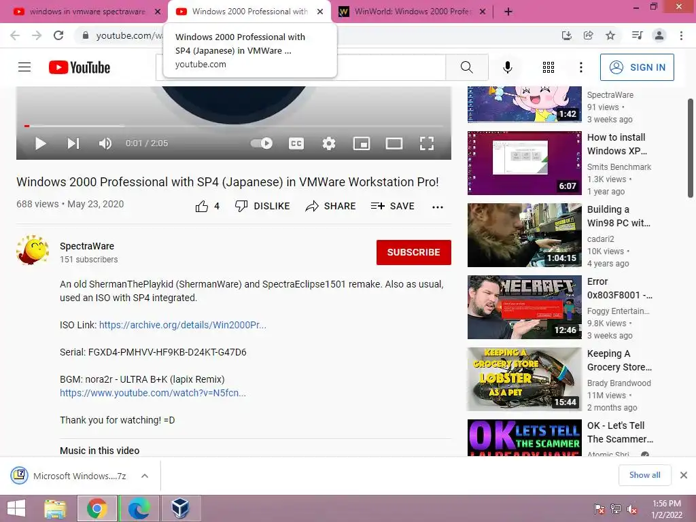Open the downloaded Microsoft Windows 7z file
The width and height of the screenshot is (696, 522).
pos(69,476)
